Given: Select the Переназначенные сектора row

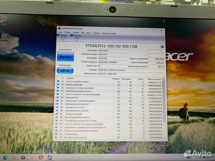Looking at the screenshot, I should pyautogui.click(x=109, y=92).
